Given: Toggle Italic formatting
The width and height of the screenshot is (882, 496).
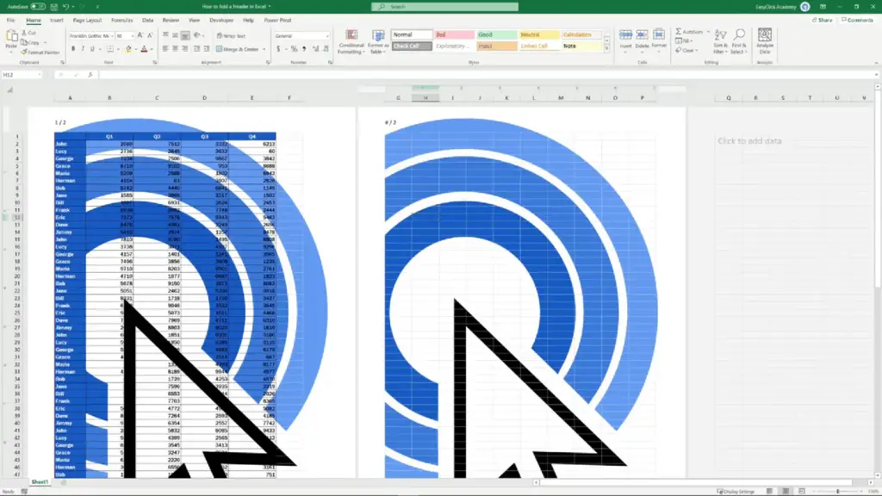Looking at the screenshot, I should coord(83,49).
